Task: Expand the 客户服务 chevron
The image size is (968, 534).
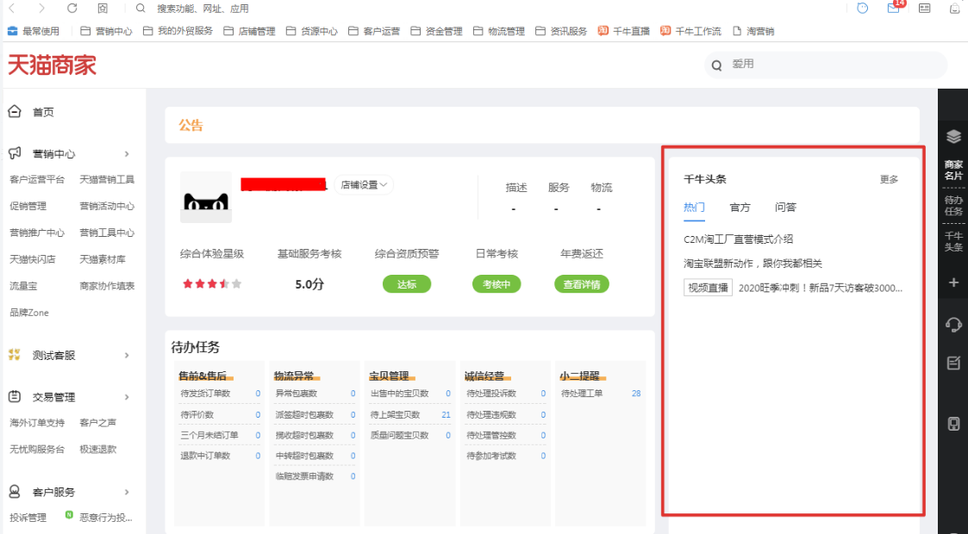Action: [127, 492]
